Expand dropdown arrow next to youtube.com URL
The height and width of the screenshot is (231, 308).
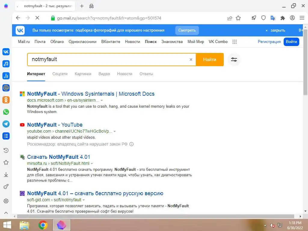pos(115,131)
